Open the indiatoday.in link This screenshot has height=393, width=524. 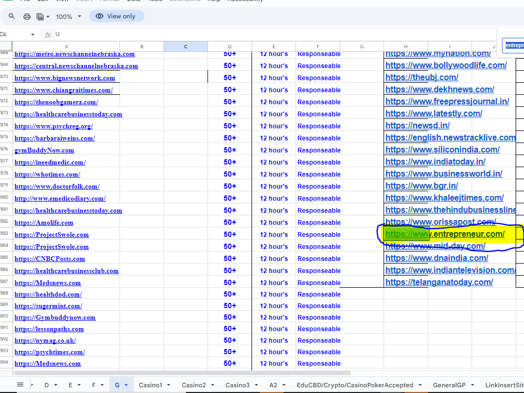(435, 161)
